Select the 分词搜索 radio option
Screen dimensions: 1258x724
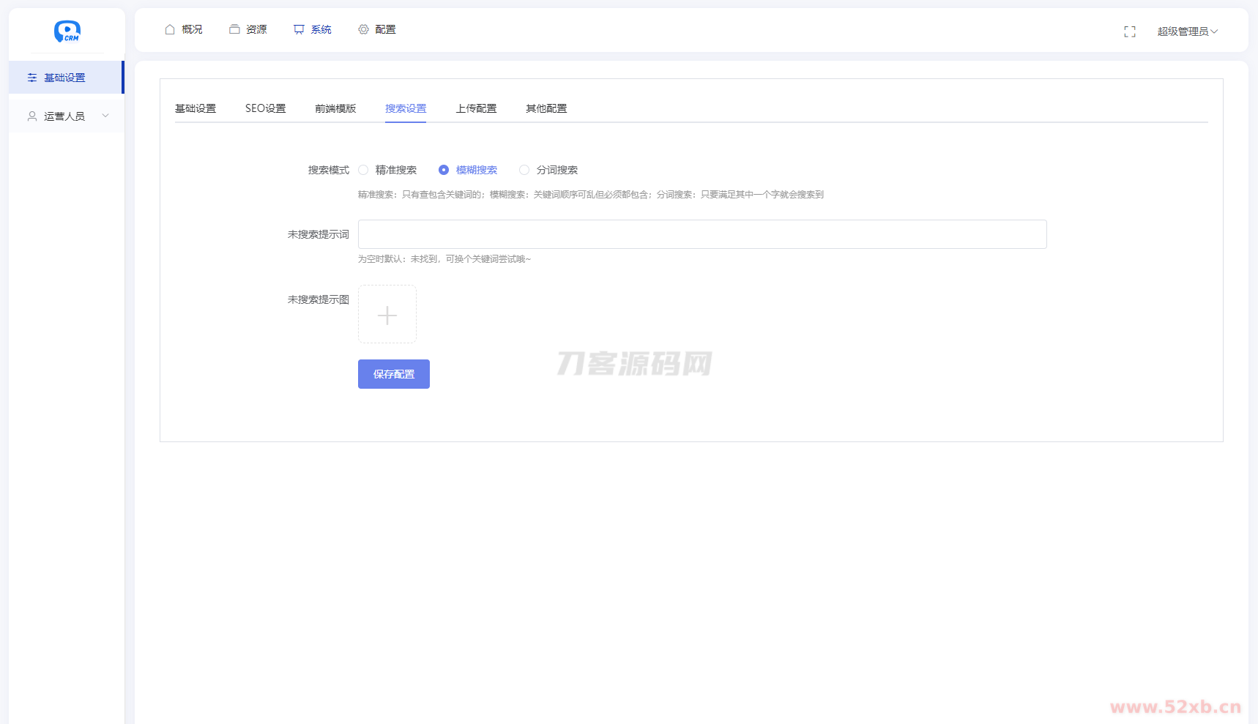point(524,170)
